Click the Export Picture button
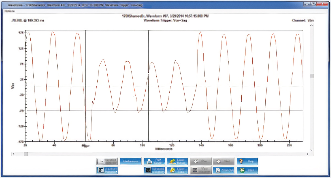The width and height of the screenshot is (331, 178). [178, 161]
